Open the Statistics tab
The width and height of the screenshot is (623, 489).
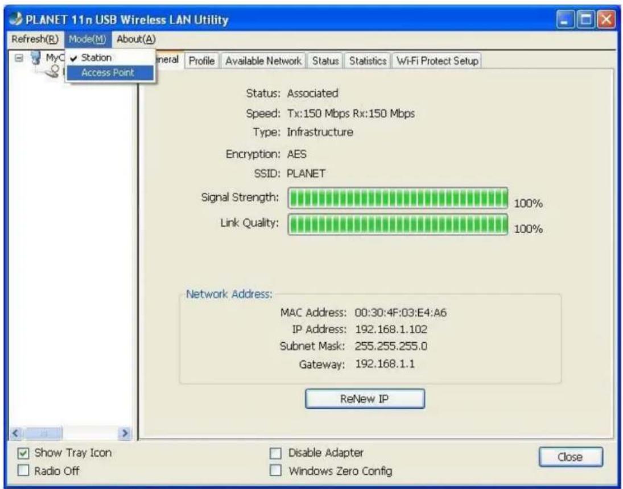tap(368, 61)
